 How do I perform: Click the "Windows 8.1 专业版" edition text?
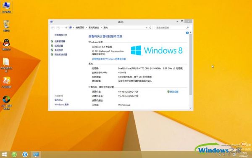click(102, 47)
